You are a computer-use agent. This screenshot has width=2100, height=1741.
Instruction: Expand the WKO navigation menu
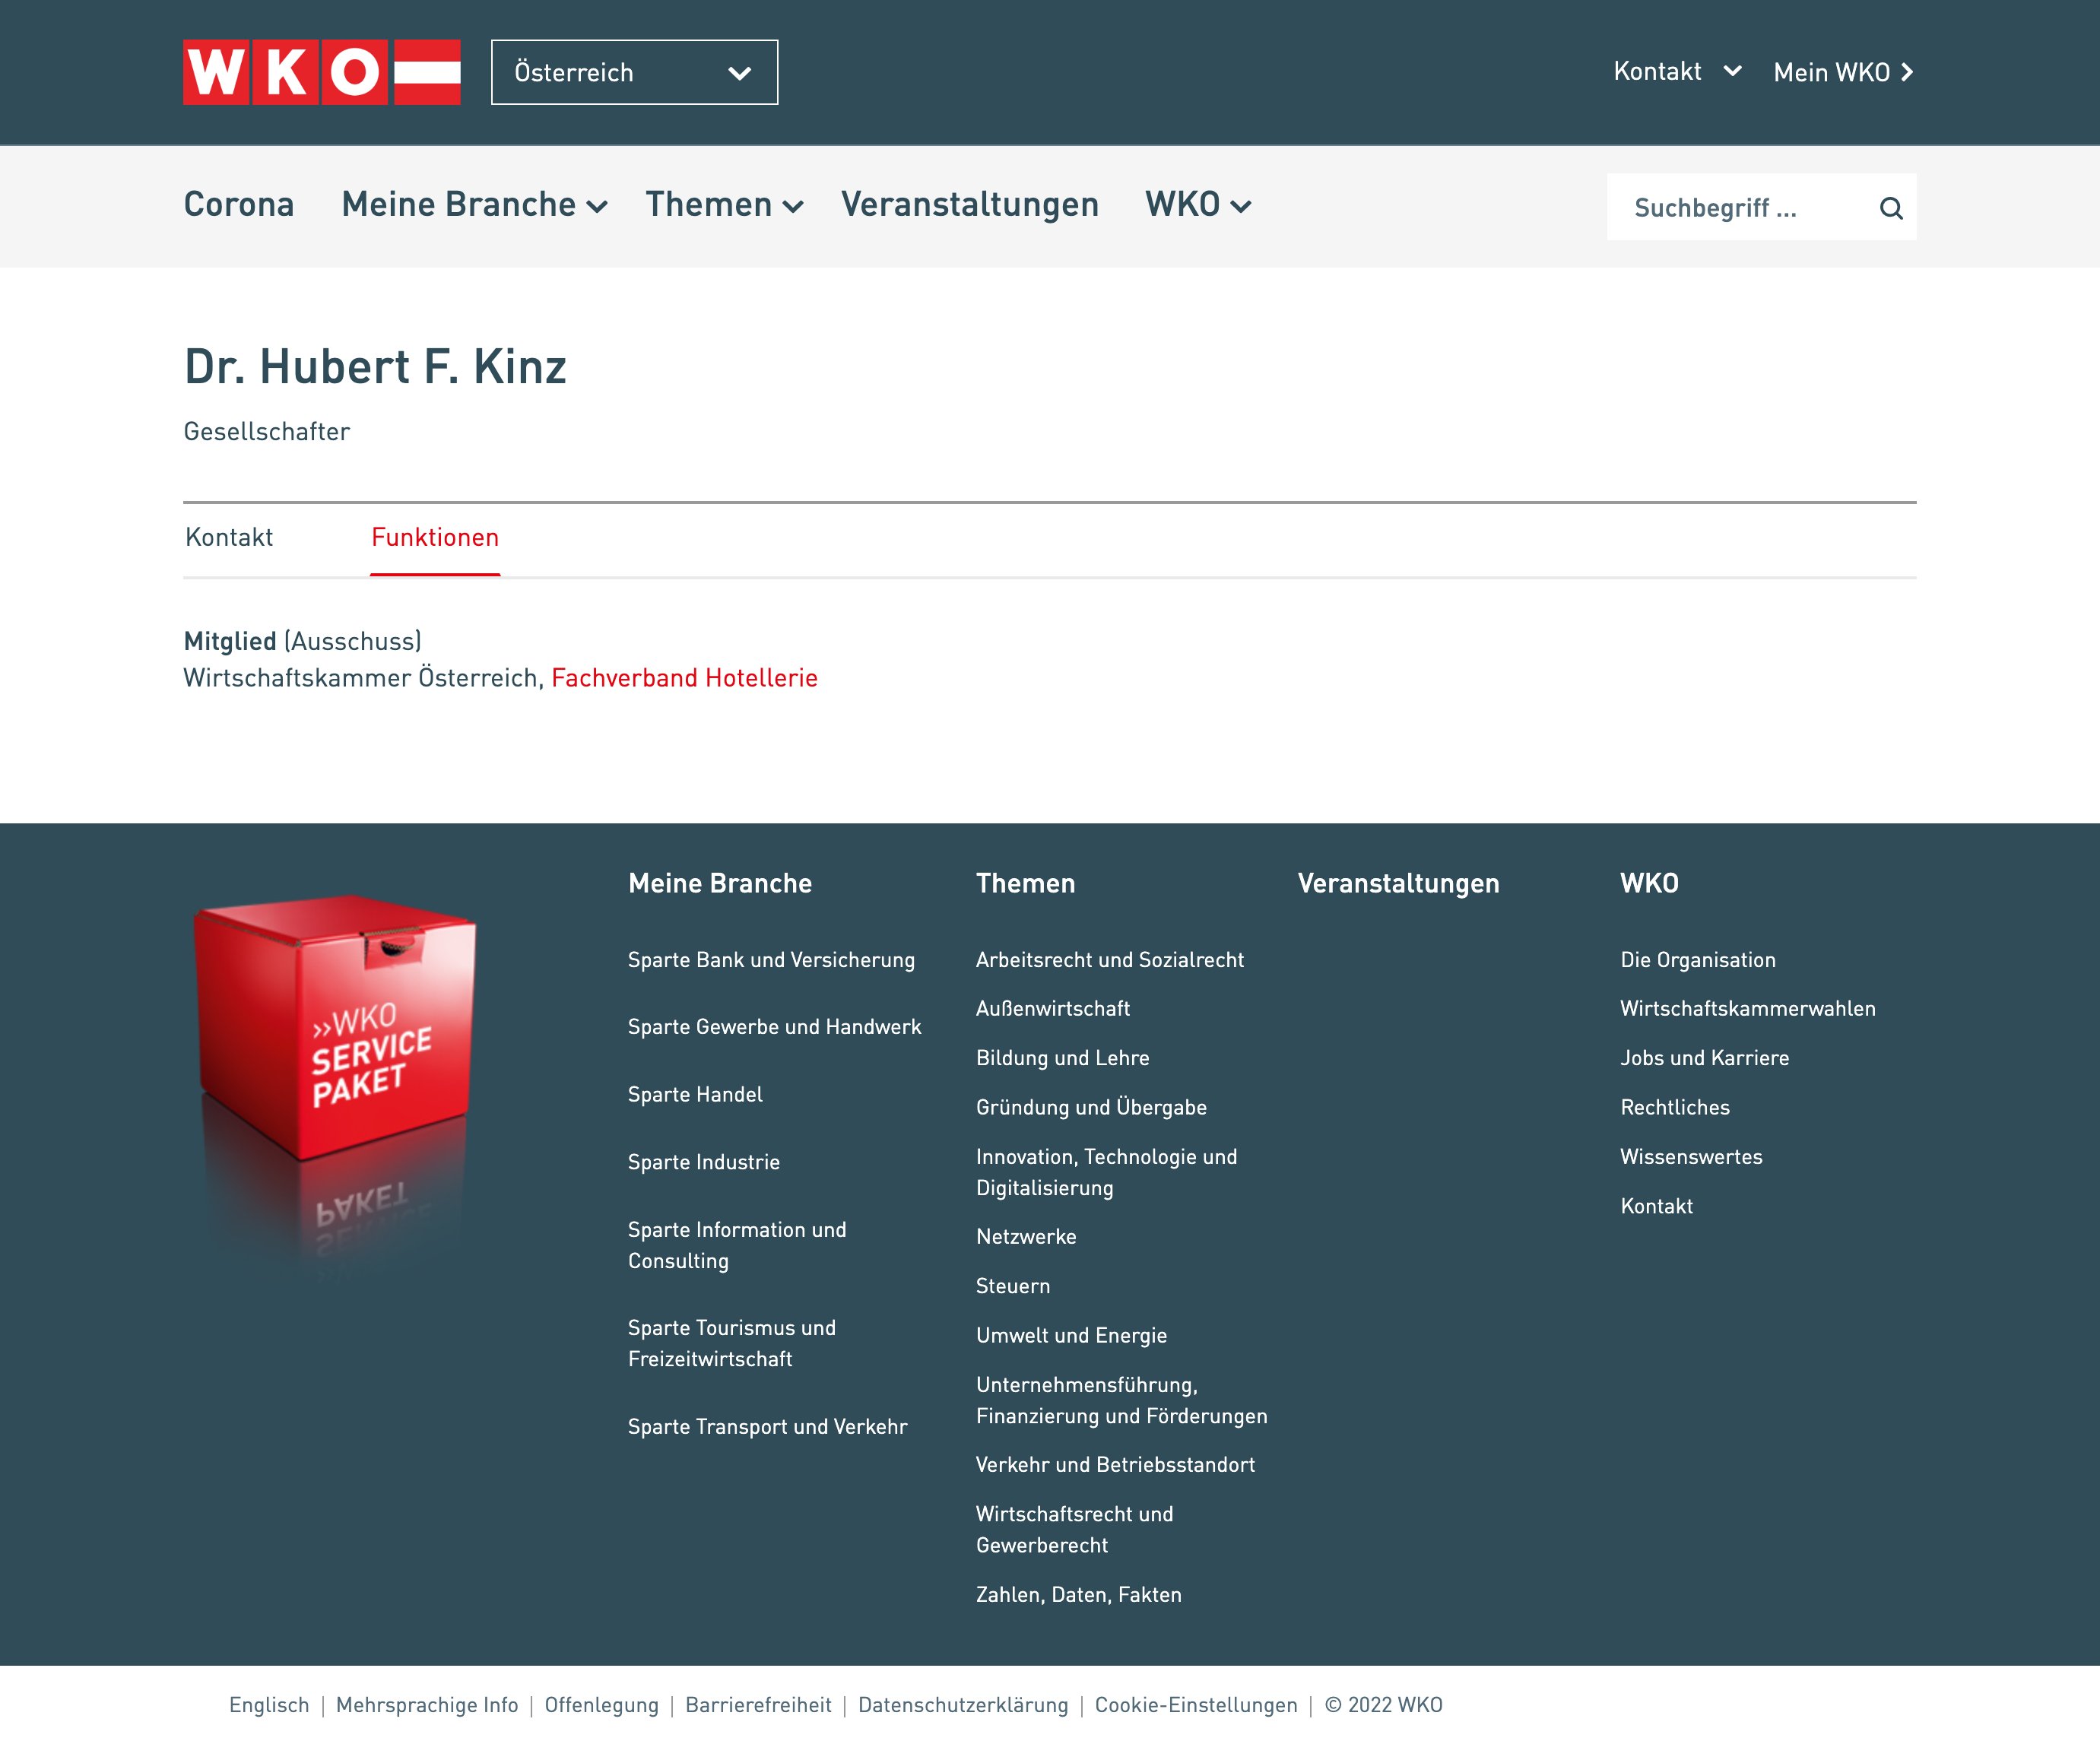click(x=1198, y=204)
